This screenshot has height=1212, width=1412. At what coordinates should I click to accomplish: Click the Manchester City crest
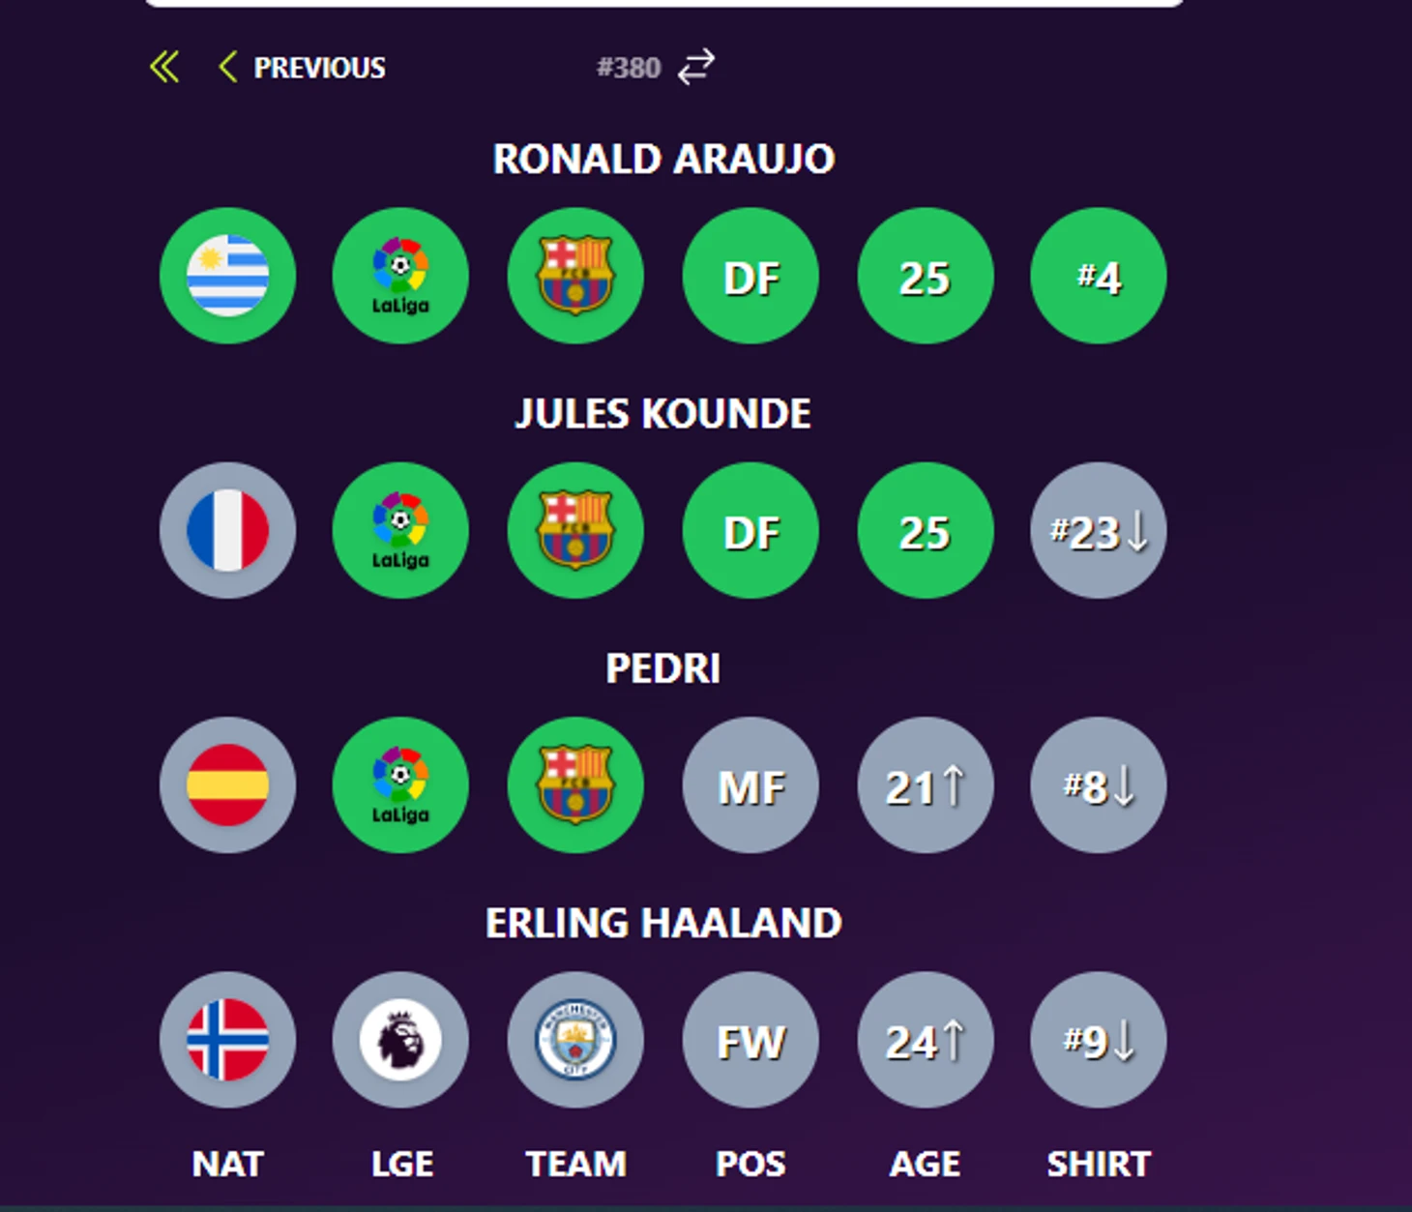575,1040
